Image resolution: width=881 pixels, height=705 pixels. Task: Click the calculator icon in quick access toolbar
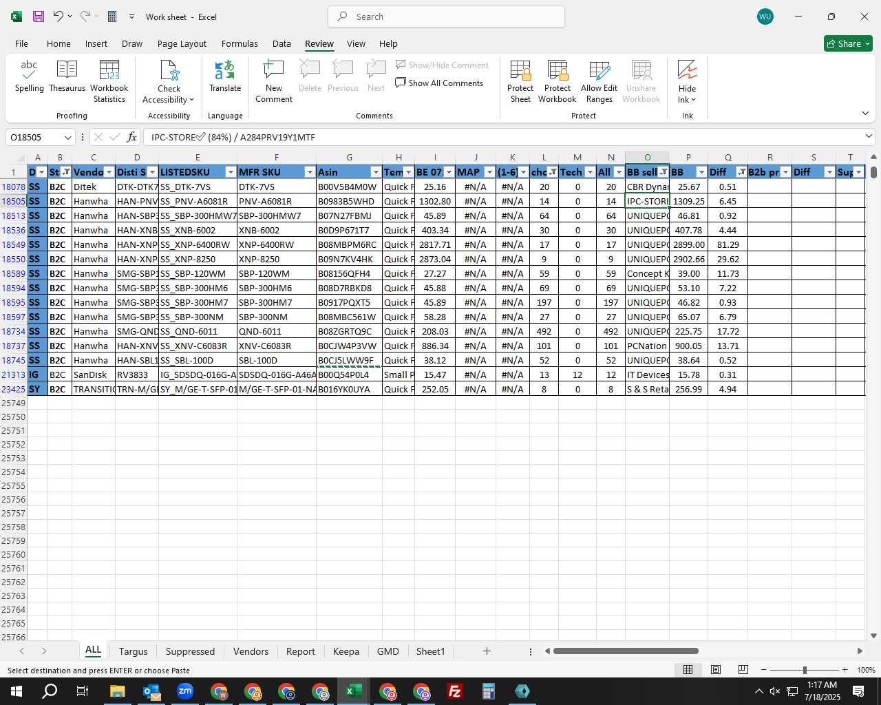pos(112,17)
